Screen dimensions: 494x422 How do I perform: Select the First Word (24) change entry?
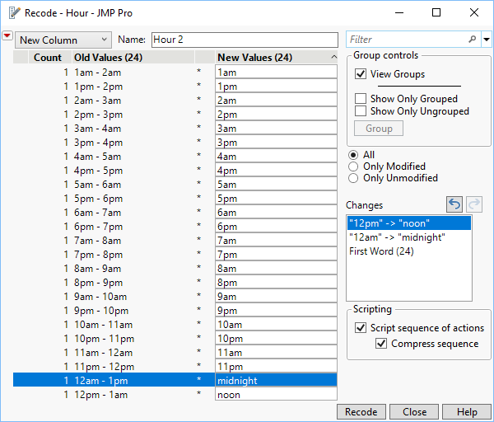(x=381, y=251)
